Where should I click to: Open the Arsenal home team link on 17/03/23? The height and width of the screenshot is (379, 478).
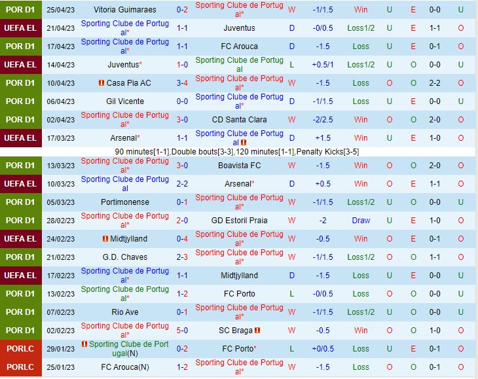point(123,138)
